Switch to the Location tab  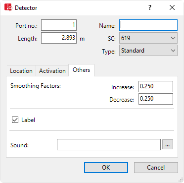(x=21, y=71)
